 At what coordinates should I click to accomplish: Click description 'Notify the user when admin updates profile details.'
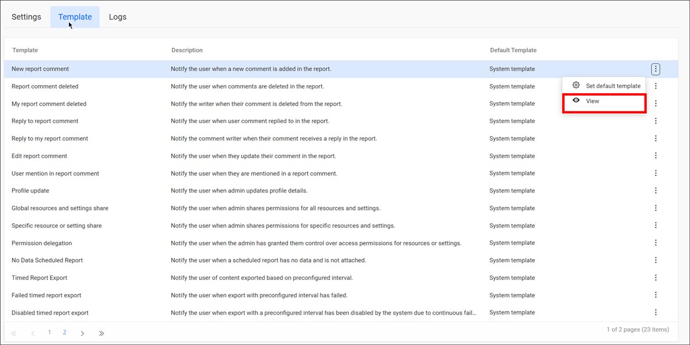pos(239,191)
